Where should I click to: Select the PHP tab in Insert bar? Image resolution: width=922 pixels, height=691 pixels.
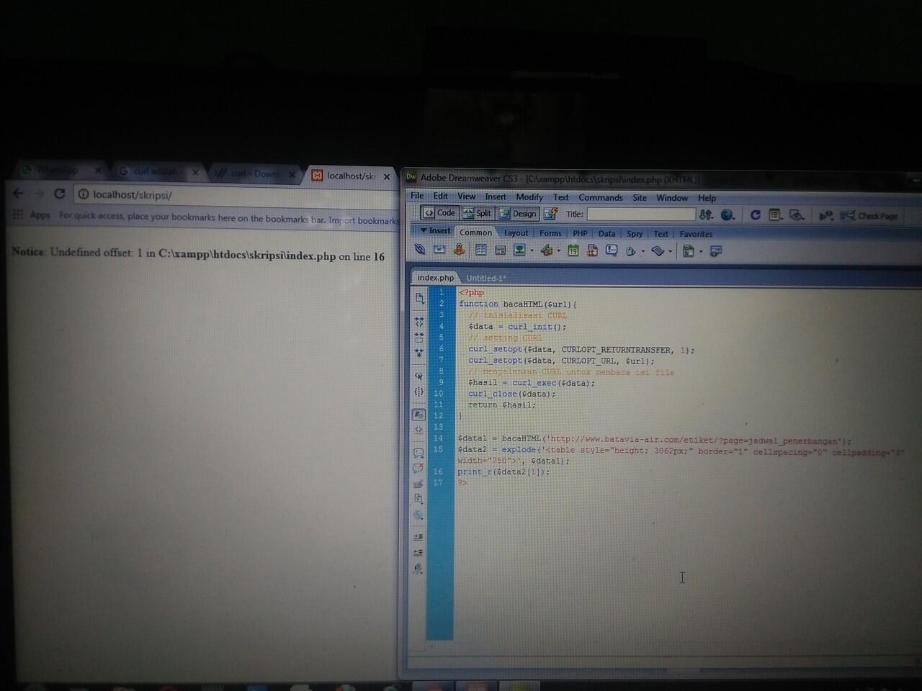(x=580, y=233)
